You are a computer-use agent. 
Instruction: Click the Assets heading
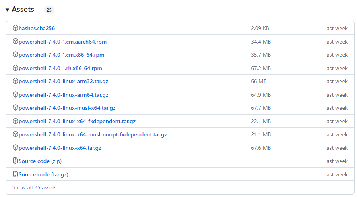tap(23, 9)
